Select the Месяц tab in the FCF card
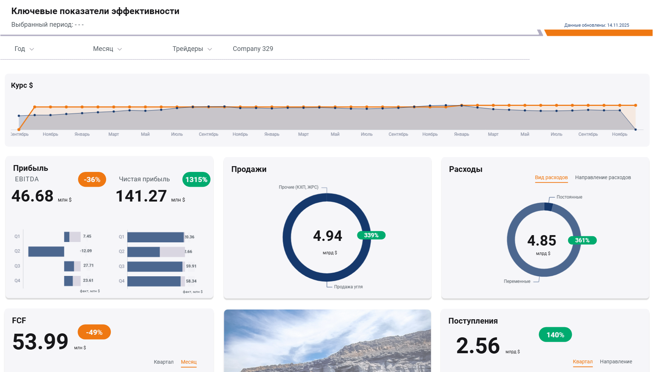Image resolution: width=661 pixels, height=372 pixels. click(189, 362)
